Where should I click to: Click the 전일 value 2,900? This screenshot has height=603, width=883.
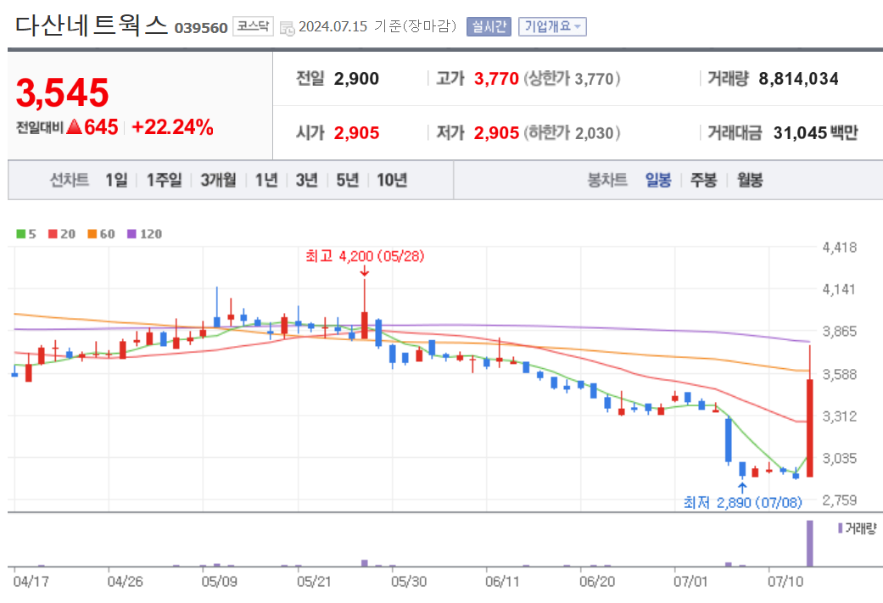point(356,79)
